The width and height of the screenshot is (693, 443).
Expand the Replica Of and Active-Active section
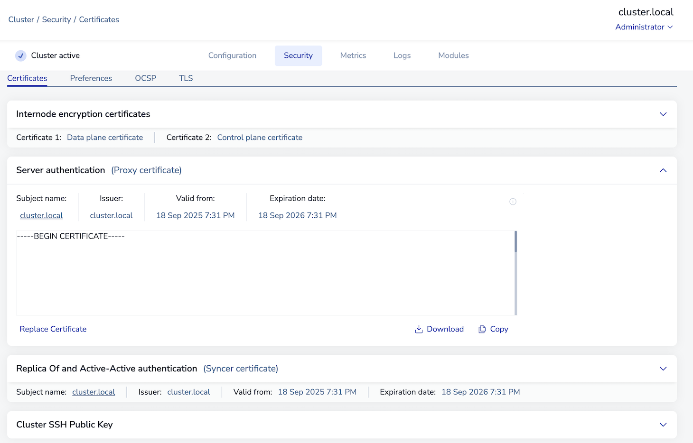click(663, 369)
